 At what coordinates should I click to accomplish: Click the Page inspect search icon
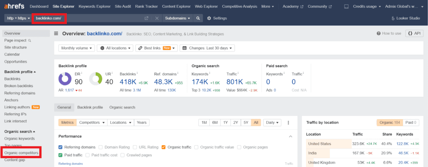click(30, 41)
